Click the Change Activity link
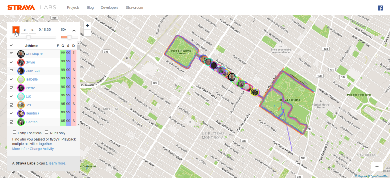This screenshot has height=178, width=390. pos(41,149)
